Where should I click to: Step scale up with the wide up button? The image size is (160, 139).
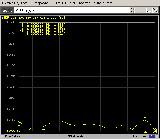click(140, 9)
